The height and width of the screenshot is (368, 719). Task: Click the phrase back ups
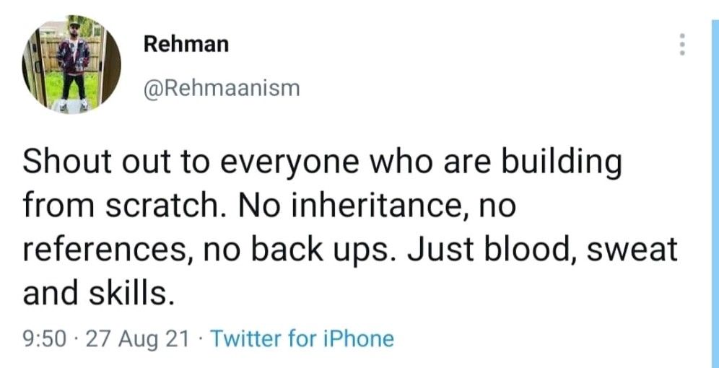click(323, 252)
